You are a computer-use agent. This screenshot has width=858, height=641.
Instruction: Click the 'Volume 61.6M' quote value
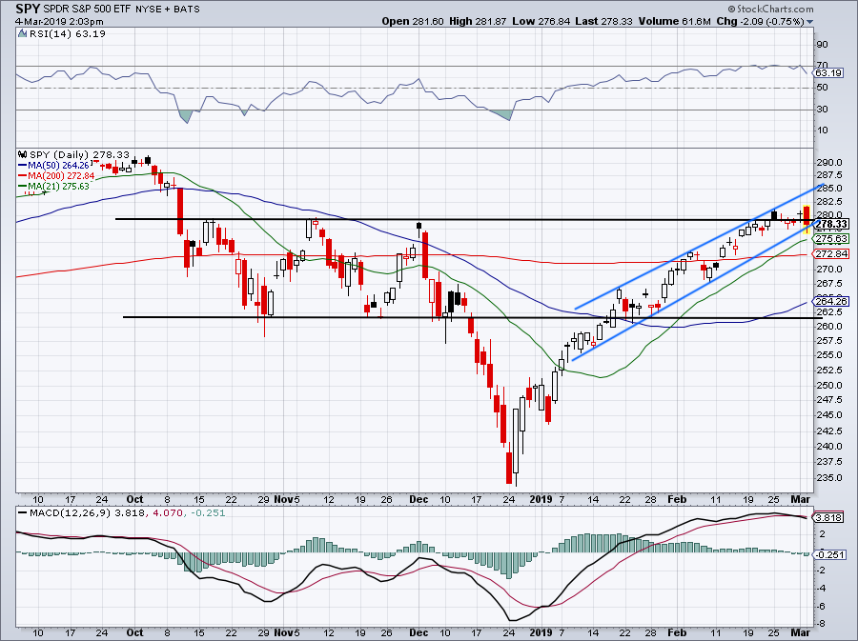pos(674,22)
